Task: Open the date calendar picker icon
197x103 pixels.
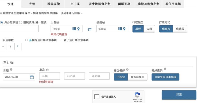Action: point(32,77)
